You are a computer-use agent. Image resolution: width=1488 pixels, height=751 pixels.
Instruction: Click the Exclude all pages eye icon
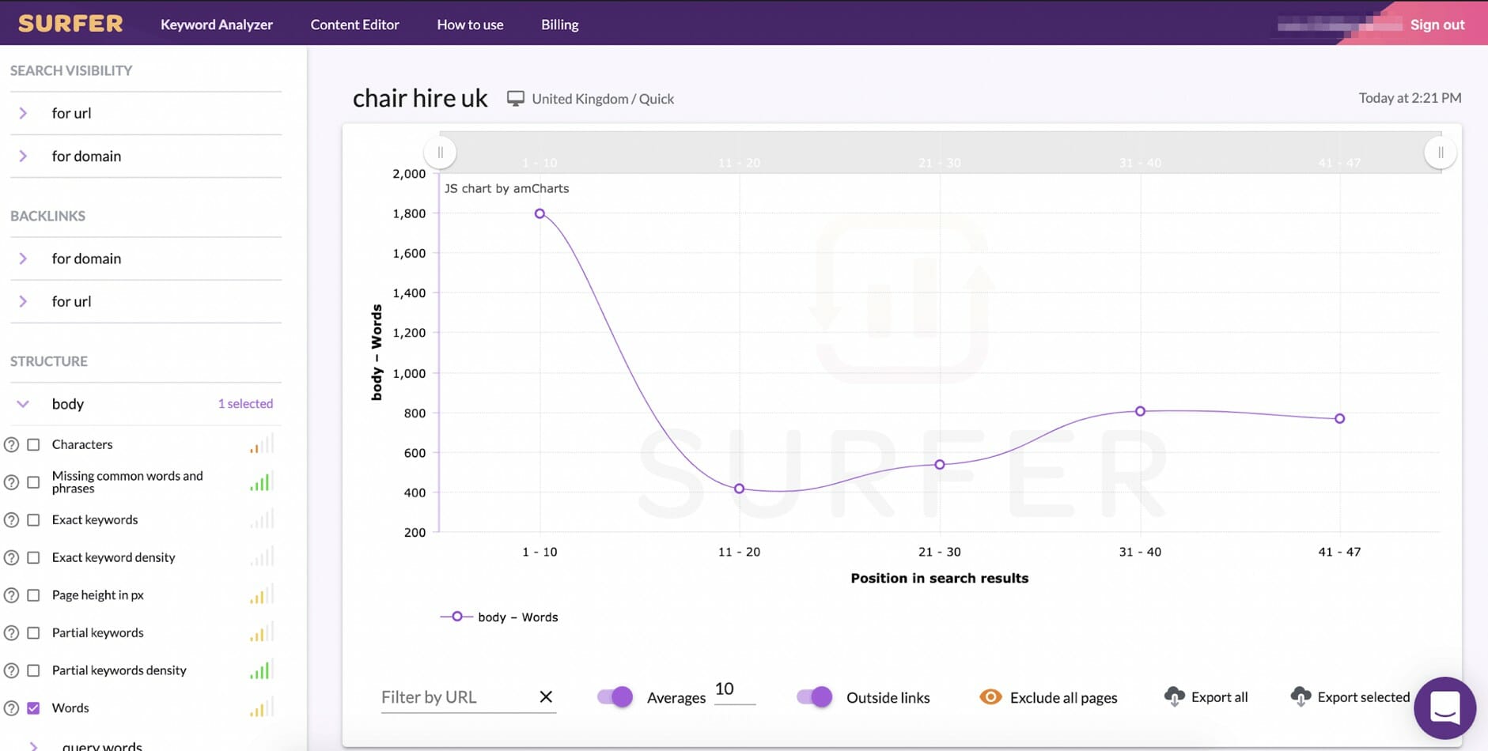[x=990, y=696]
